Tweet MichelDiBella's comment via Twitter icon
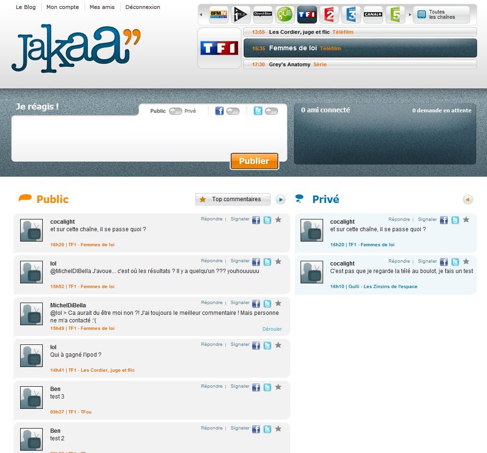This screenshot has width=487, height=453. pos(267,304)
